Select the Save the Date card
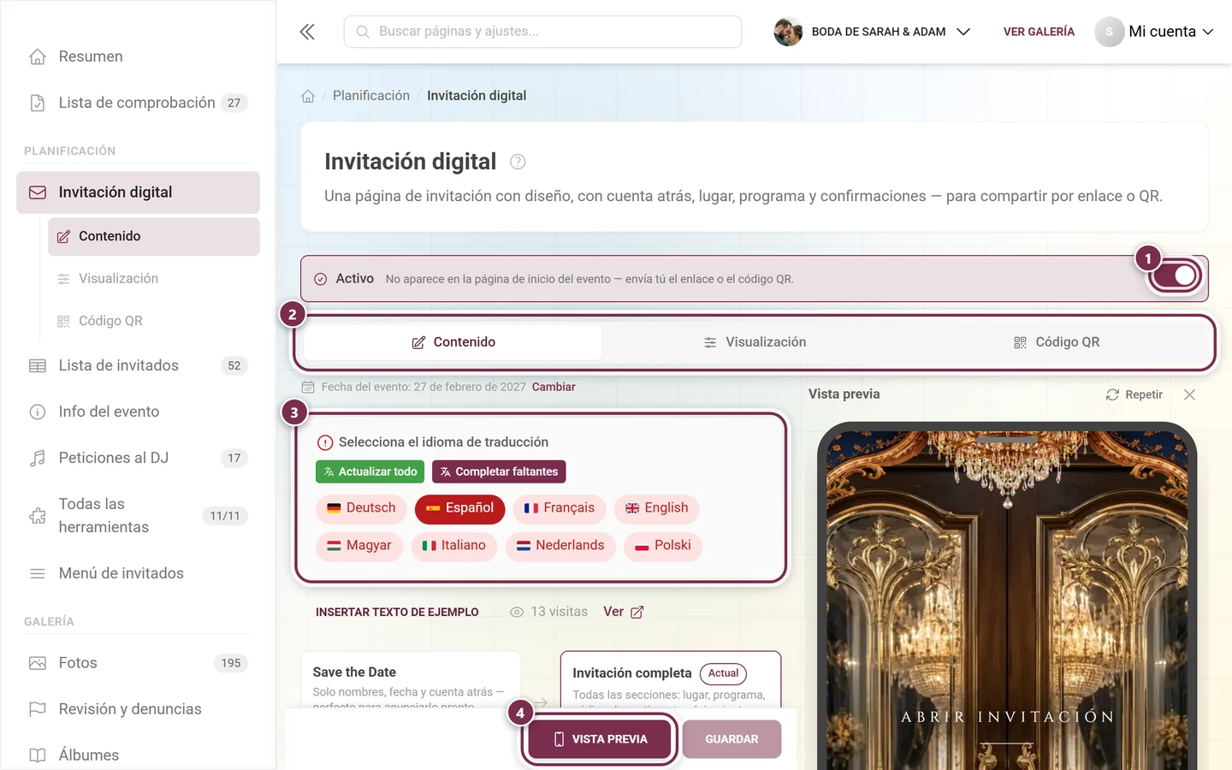Image resolution: width=1232 pixels, height=770 pixels. tap(411, 681)
